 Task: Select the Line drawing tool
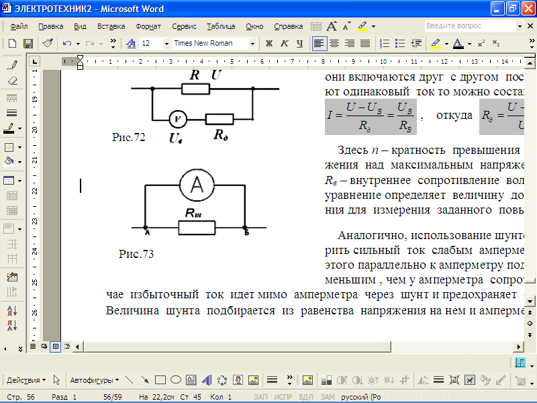pyautogui.click(x=129, y=379)
